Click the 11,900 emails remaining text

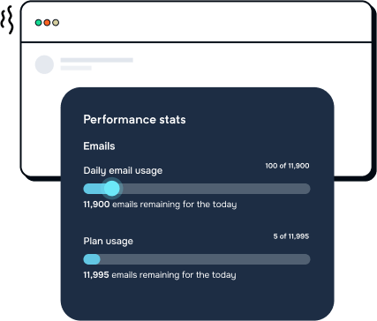160,205
